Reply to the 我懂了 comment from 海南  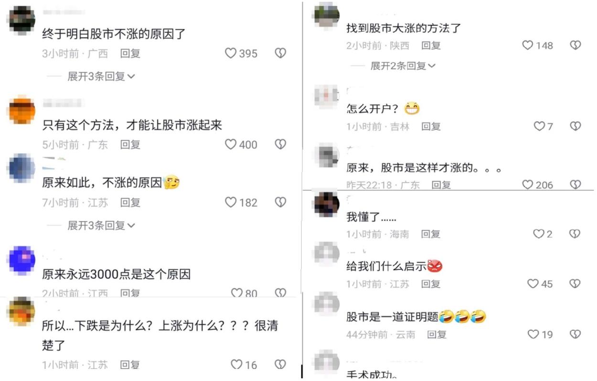click(431, 234)
